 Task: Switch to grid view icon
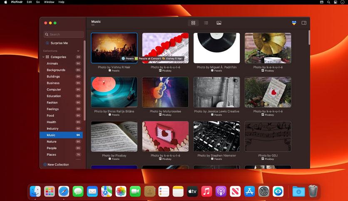pyautogui.click(x=193, y=23)
